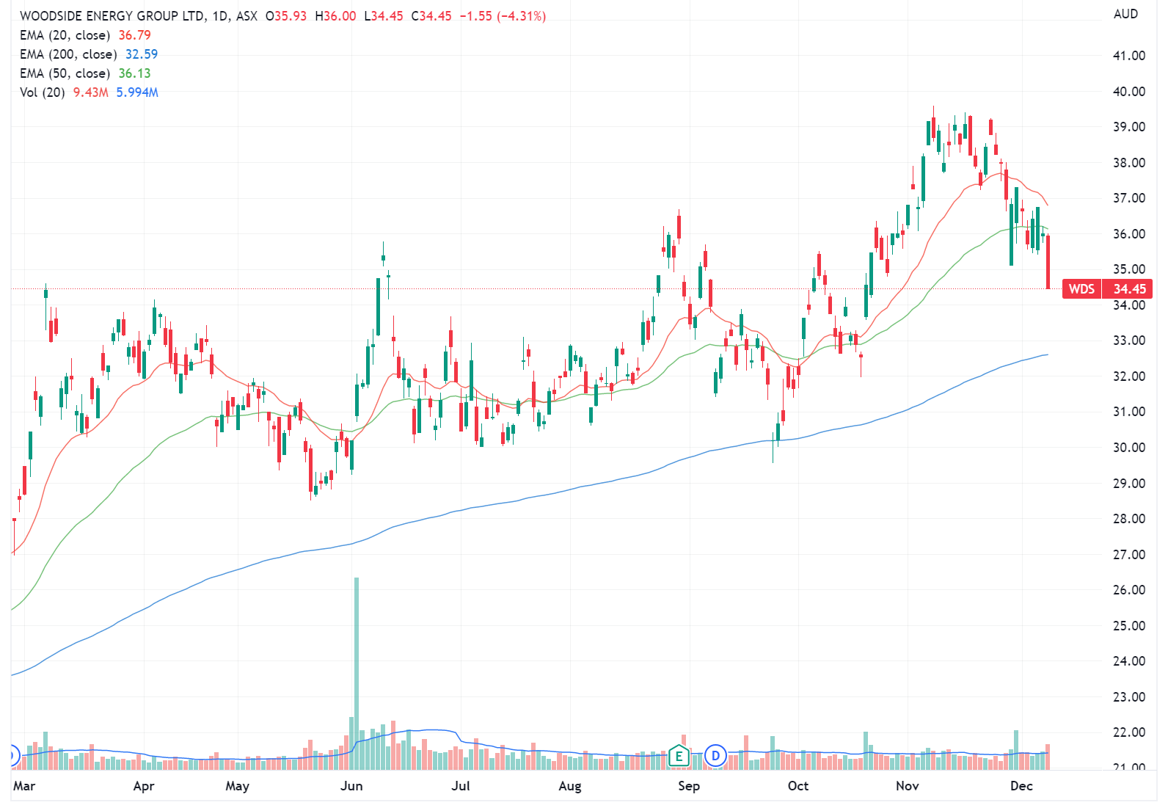Screen dimensions: 1168x808
Task: Click the Jun label on time axis
Action: click(x=351, y=786)
